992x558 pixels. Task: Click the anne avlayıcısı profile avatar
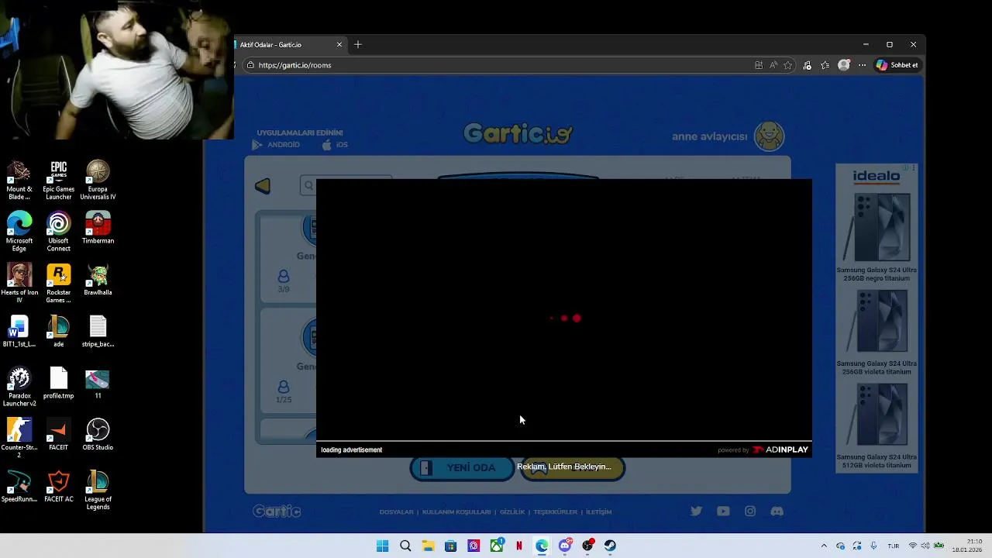[x=770, y=136]
